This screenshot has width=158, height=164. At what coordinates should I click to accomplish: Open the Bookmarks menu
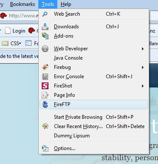(22, 4)
